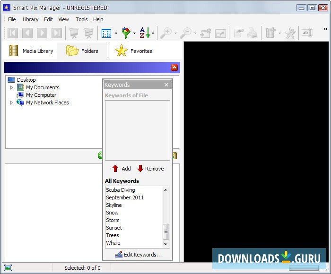
Task: Close the Keywords panel
Action: point(166,85)
